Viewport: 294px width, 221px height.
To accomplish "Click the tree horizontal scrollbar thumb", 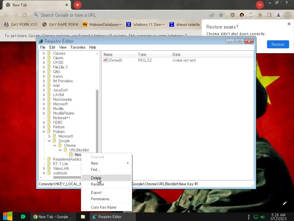I will click(x=67, y=177).
